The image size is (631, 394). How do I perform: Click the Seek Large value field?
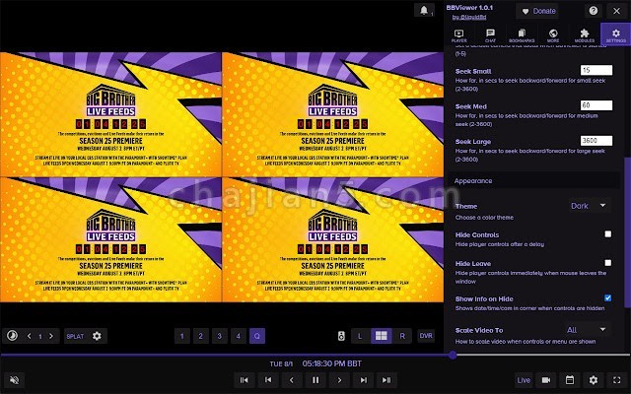tap(596, 141)
